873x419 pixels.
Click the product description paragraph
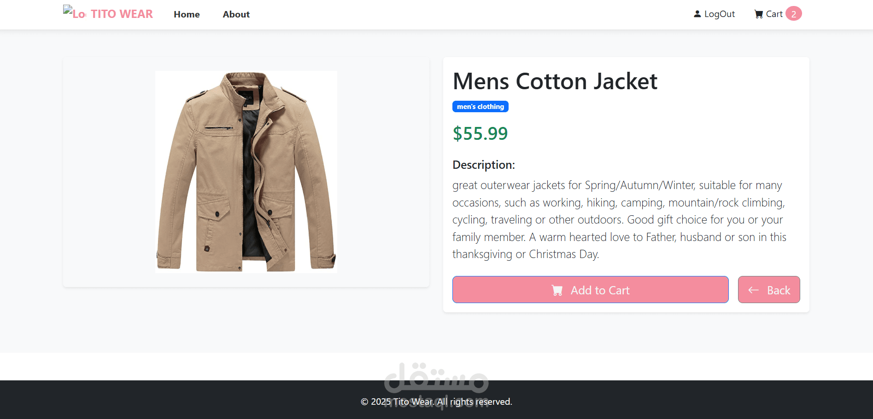pos(619,219)
